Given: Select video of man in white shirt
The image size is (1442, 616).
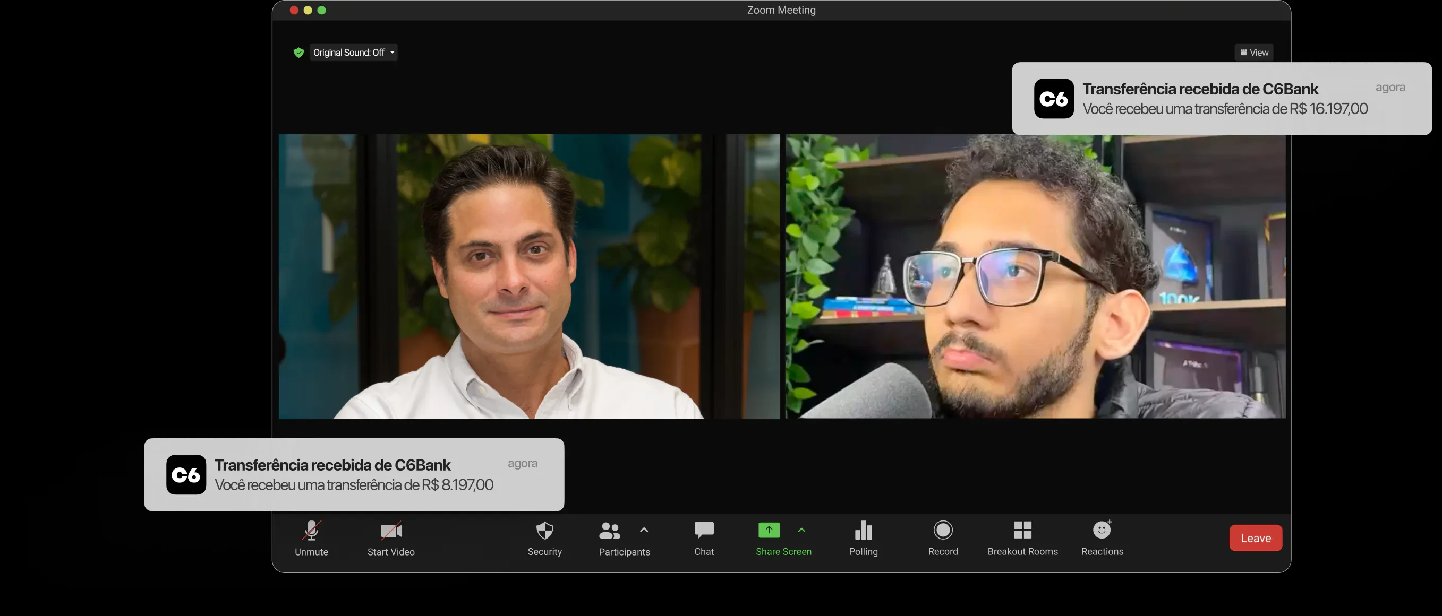Looking at the screenshot, I should tap(529, 276).
